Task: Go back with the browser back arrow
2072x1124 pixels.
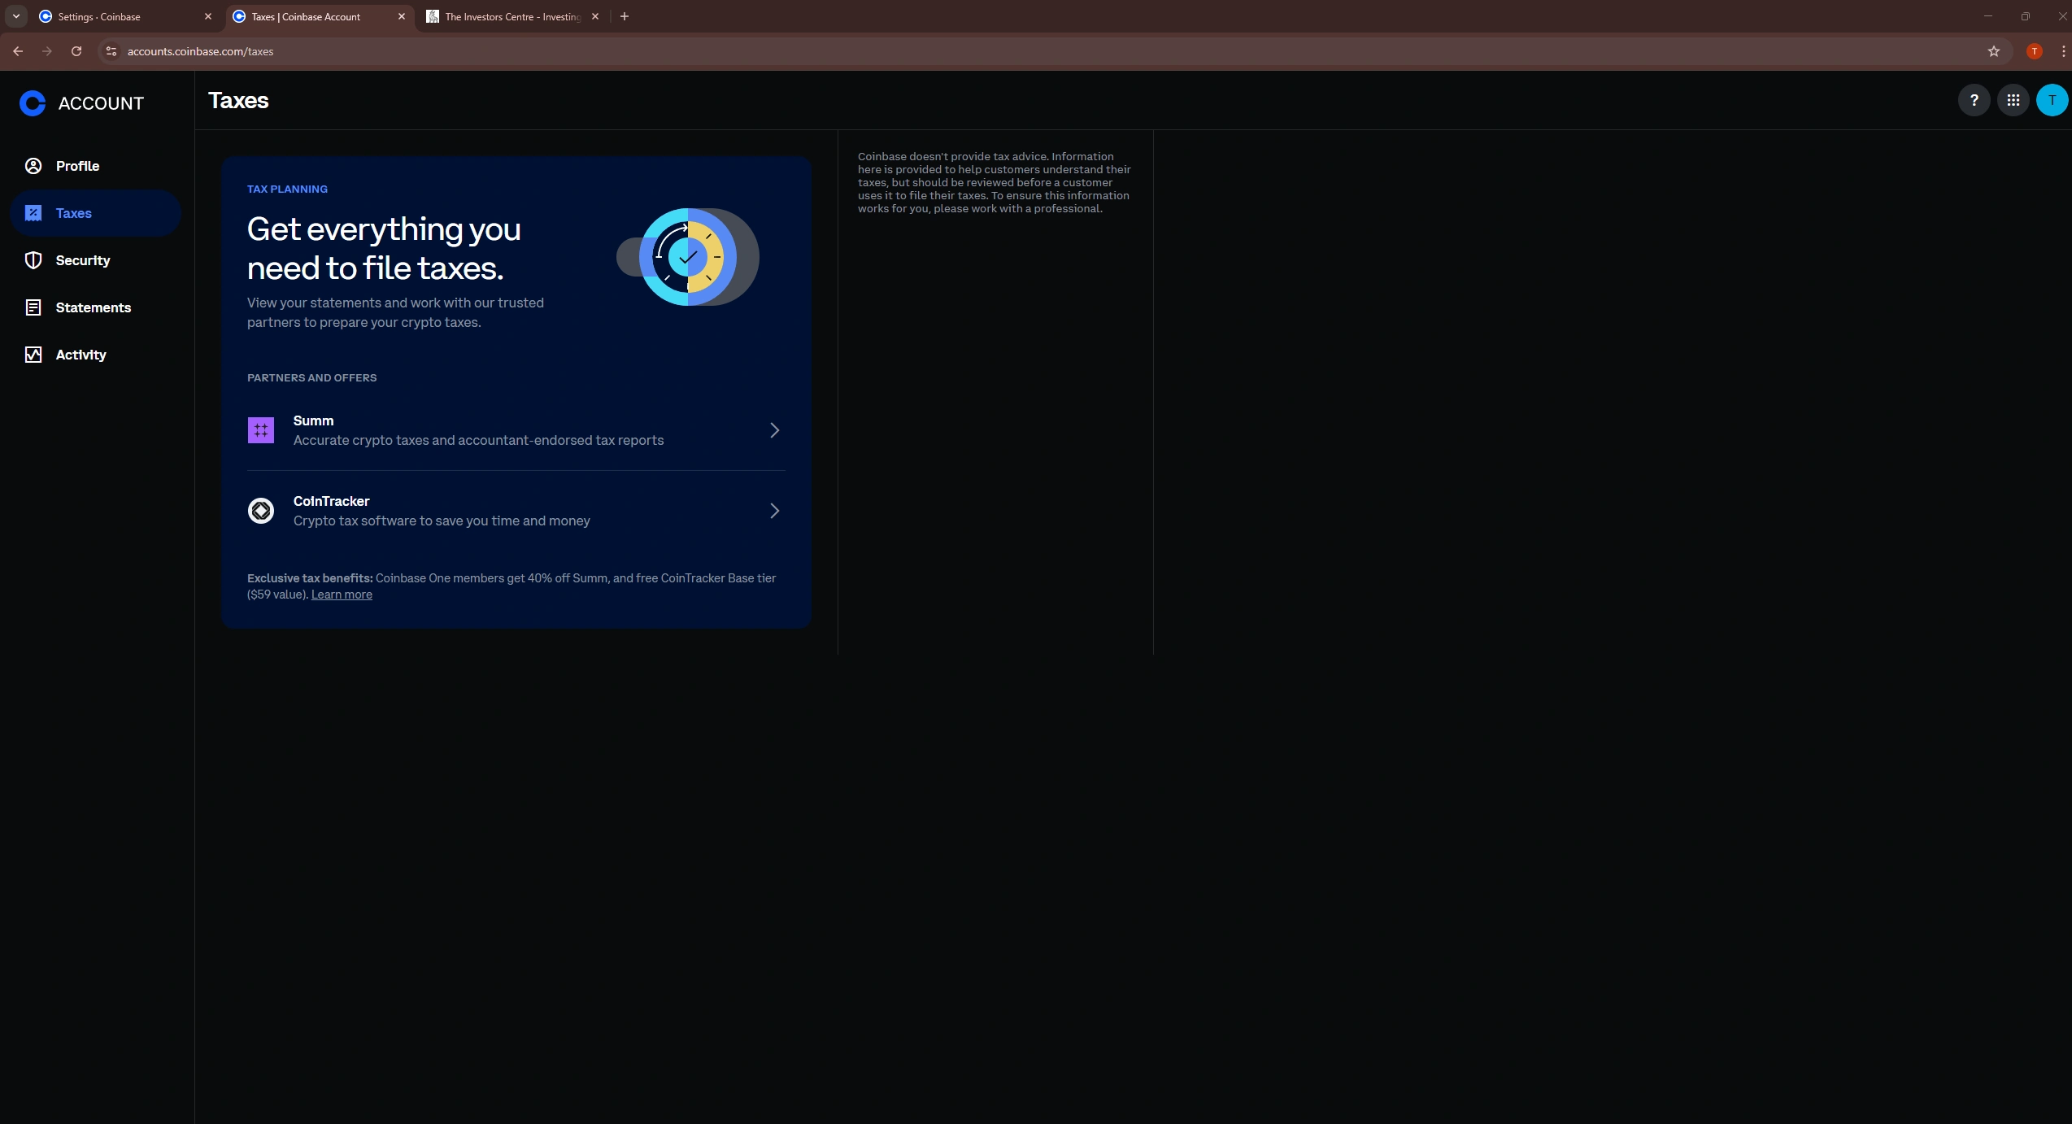Action: click(x=18, y=51)
